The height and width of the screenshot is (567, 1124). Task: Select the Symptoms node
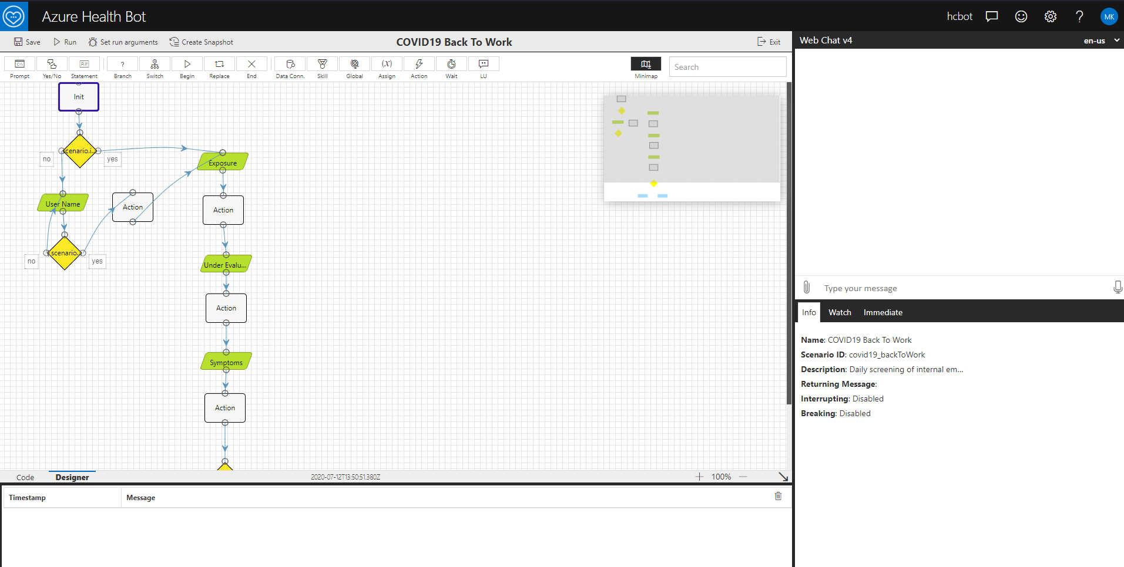(226, 362)
